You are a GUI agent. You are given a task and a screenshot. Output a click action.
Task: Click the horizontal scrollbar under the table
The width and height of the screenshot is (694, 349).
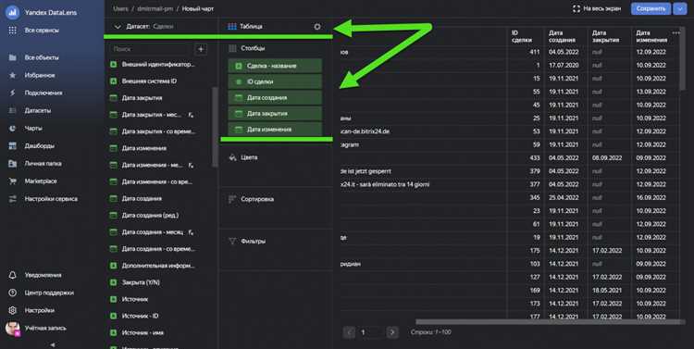[x=549, y=322]
